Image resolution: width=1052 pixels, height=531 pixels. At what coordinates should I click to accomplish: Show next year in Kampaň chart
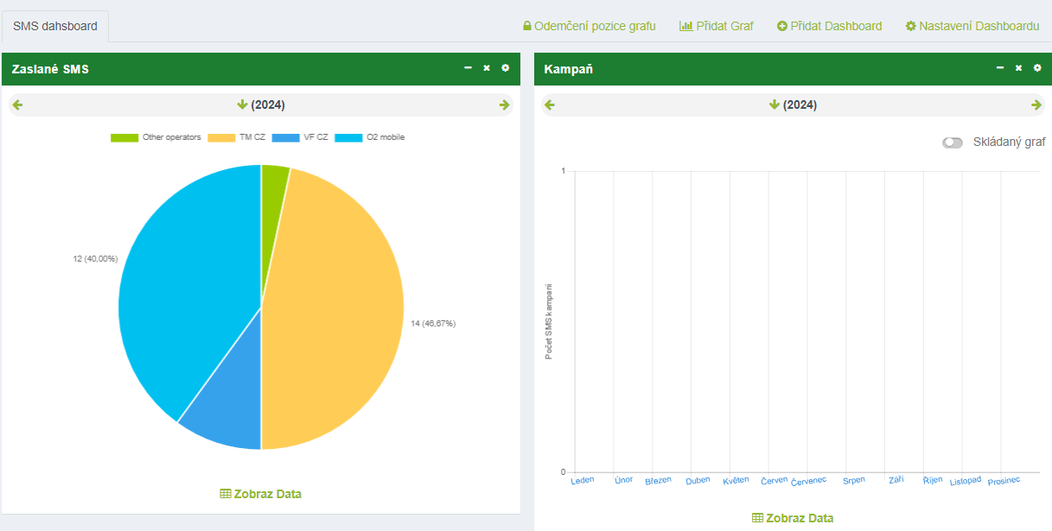pyautogui.click(x=1036, y=105)
